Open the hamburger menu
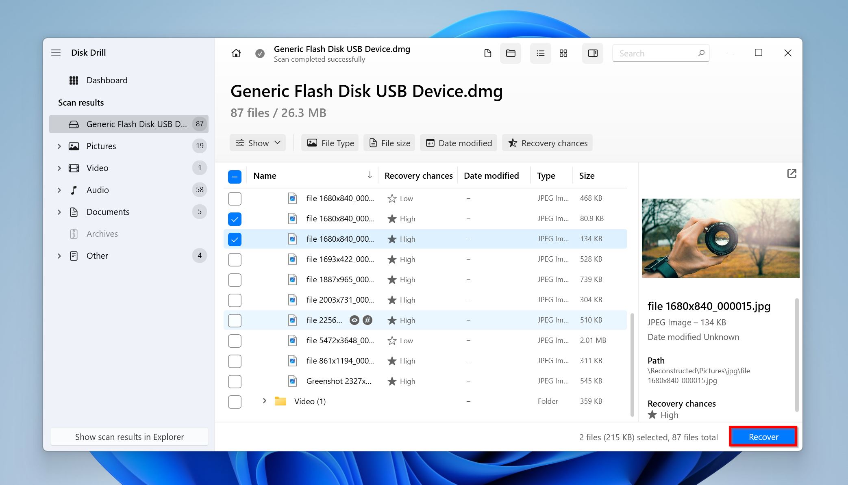This screenshot has height=485, width=848. (x=56, y=52)
